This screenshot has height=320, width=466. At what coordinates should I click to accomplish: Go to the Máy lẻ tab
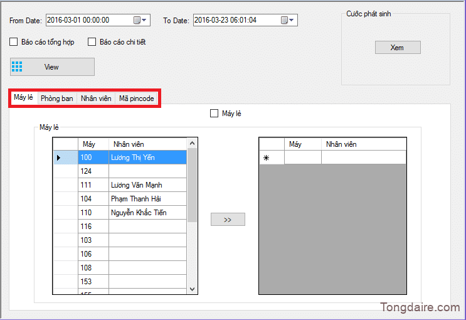coord(23,98)
